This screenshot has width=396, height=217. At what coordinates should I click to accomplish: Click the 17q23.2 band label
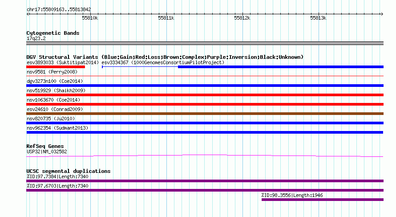point(36,38)
